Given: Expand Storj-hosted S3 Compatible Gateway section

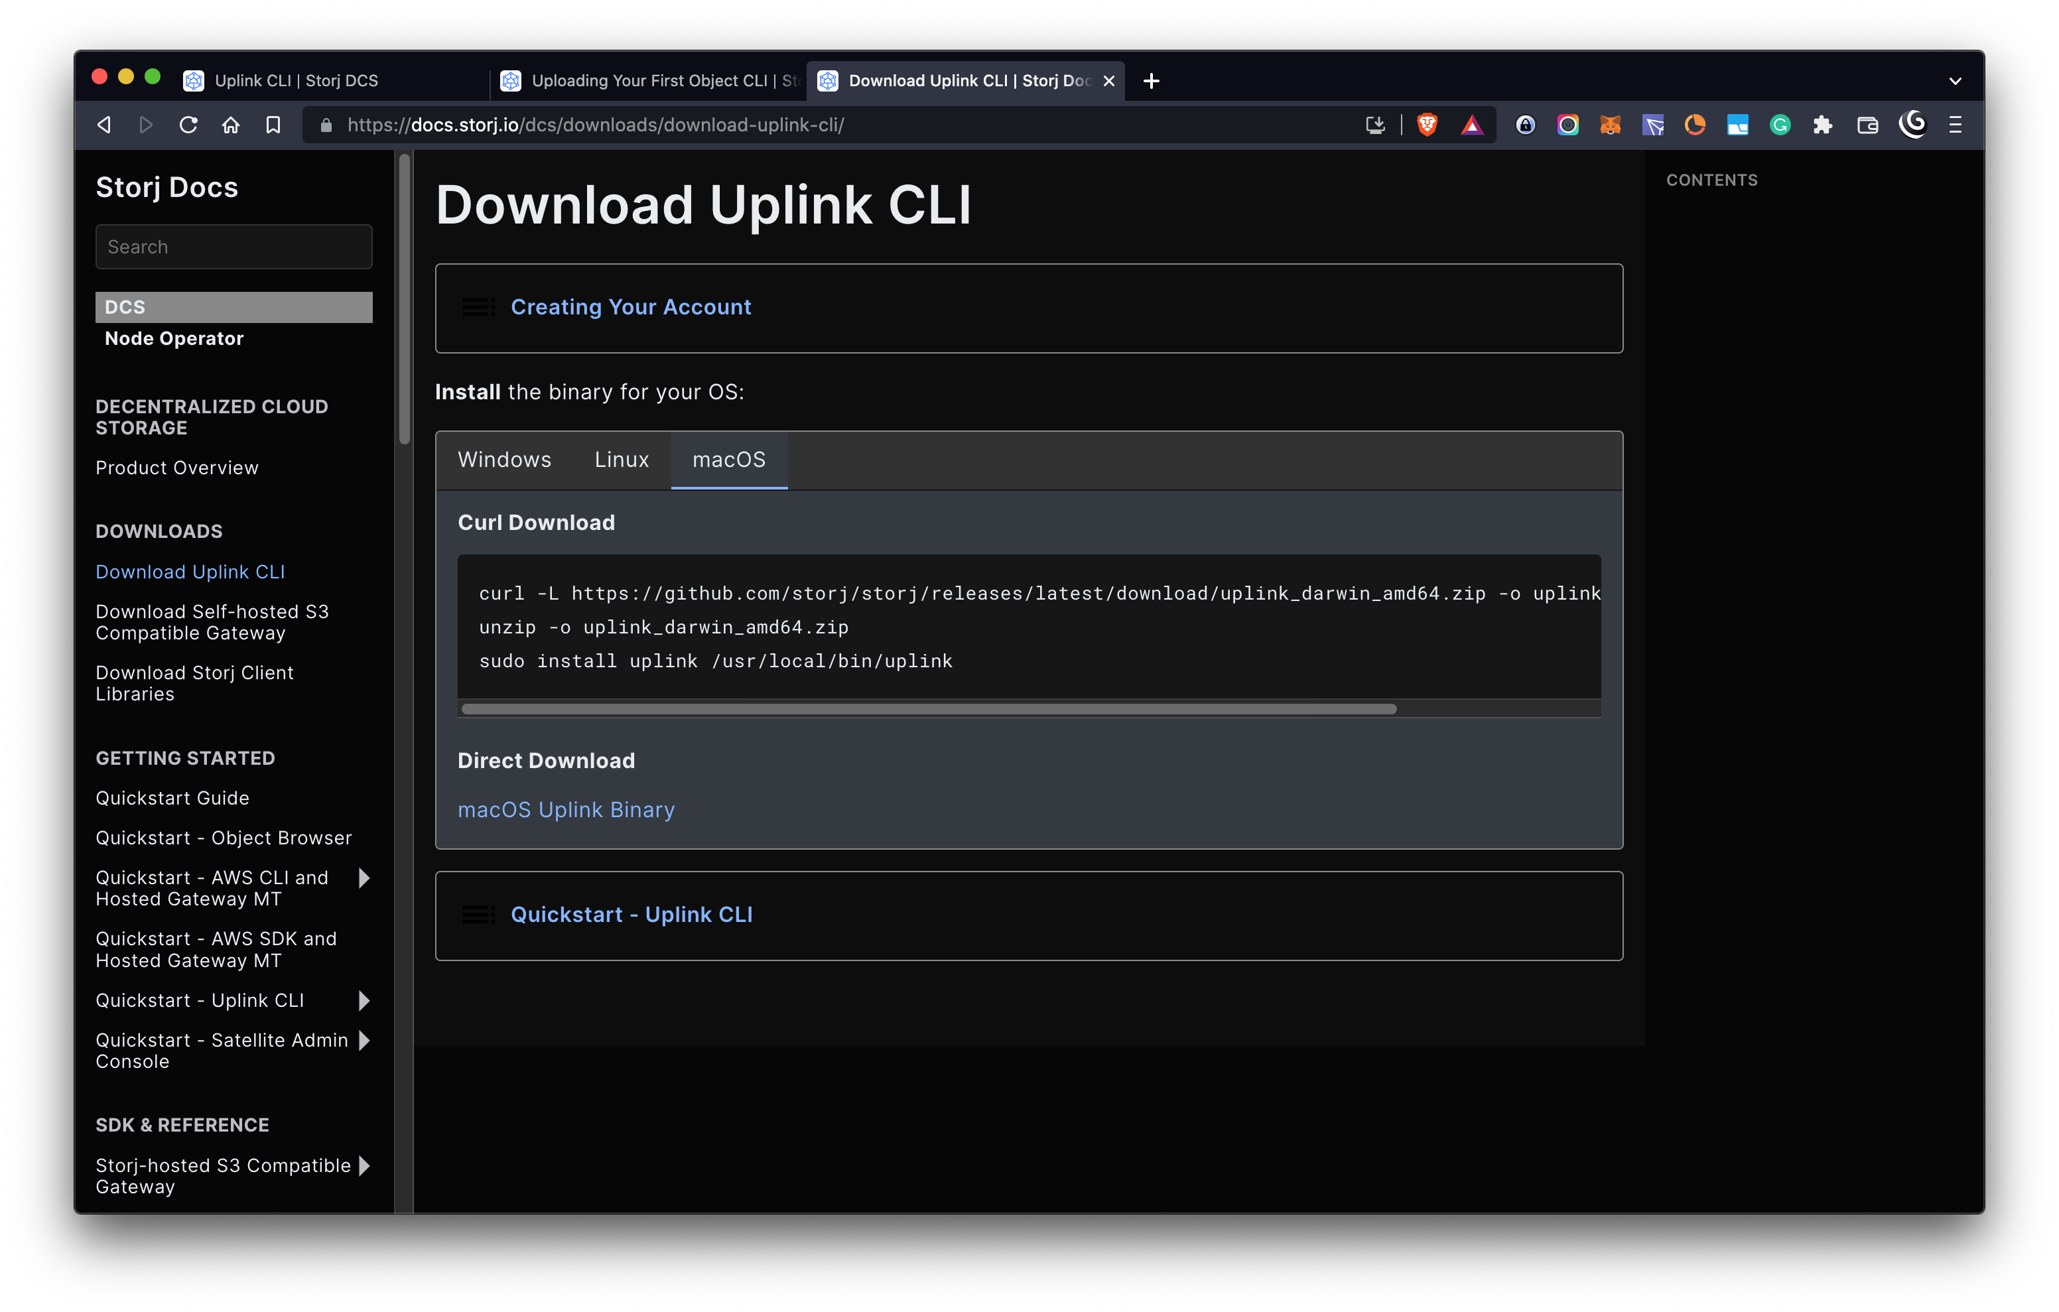Looking at the screenshot, I should [x=364, y=1165].
